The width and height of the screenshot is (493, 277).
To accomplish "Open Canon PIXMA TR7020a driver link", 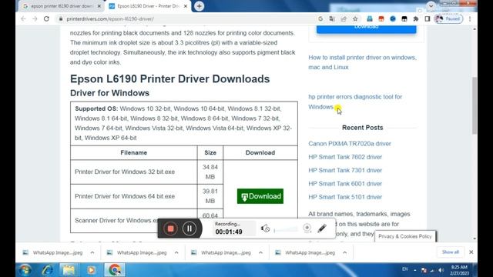I will 350,144.
